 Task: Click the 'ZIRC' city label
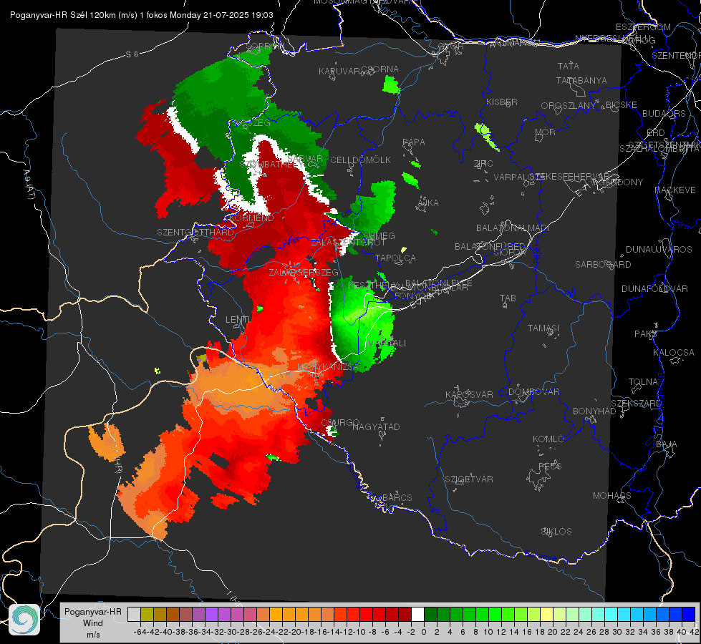coord(483,163)
